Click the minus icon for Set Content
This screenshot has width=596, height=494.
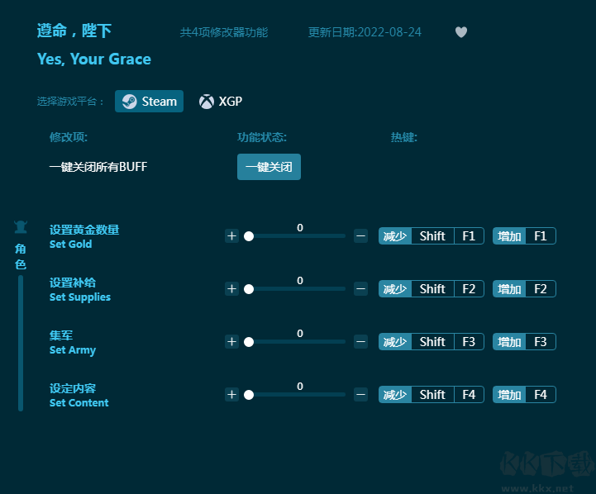[360, 395]
